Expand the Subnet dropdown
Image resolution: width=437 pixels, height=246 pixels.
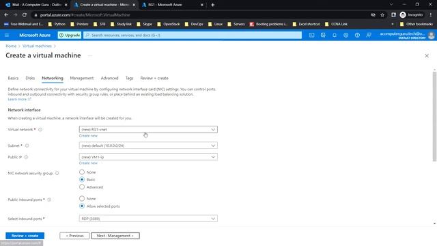148,146
